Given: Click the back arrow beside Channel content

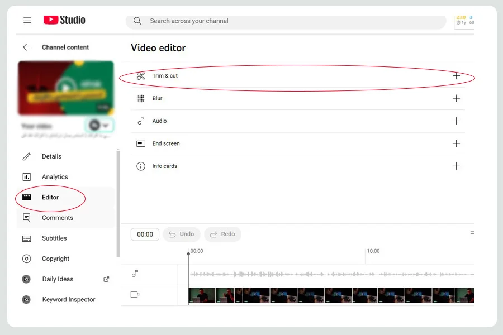Looking at the screenshot, I should coord(27,47).
